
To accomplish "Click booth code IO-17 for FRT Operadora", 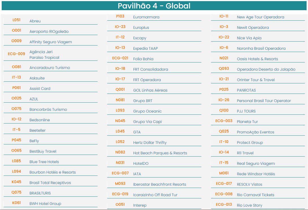I will tap(120, 79).
